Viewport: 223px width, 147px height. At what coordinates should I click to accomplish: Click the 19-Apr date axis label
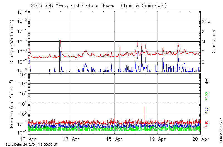(157, 139)
